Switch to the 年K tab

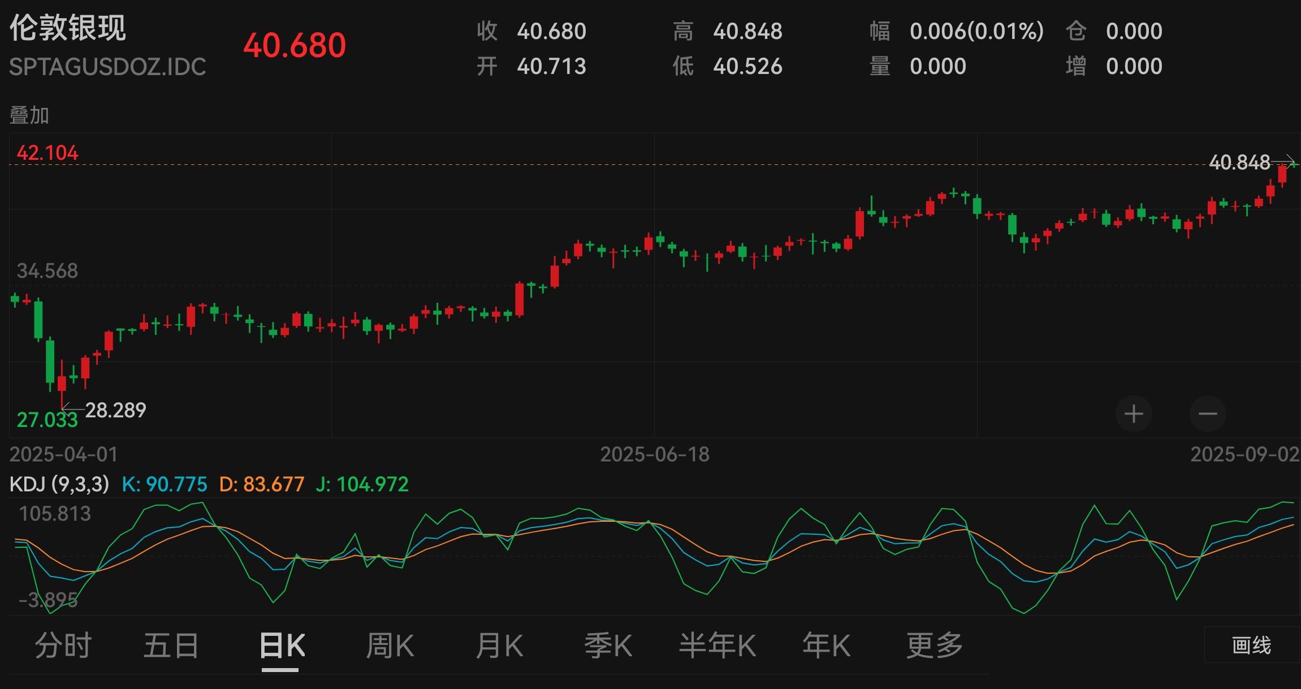click(826, 646)
